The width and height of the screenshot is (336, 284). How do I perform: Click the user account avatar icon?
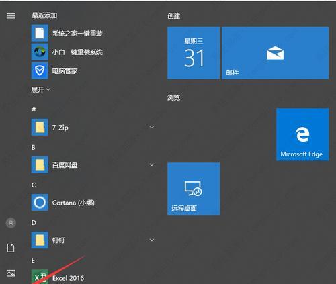[x=11, y=223]
